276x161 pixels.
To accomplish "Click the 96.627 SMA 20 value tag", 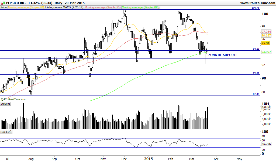I will [x=266, y=35].
